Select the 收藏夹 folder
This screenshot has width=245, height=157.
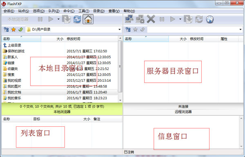coord(10,69)
